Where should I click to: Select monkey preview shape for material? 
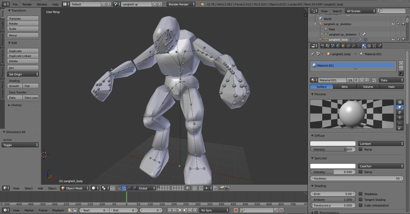[400, 118]
